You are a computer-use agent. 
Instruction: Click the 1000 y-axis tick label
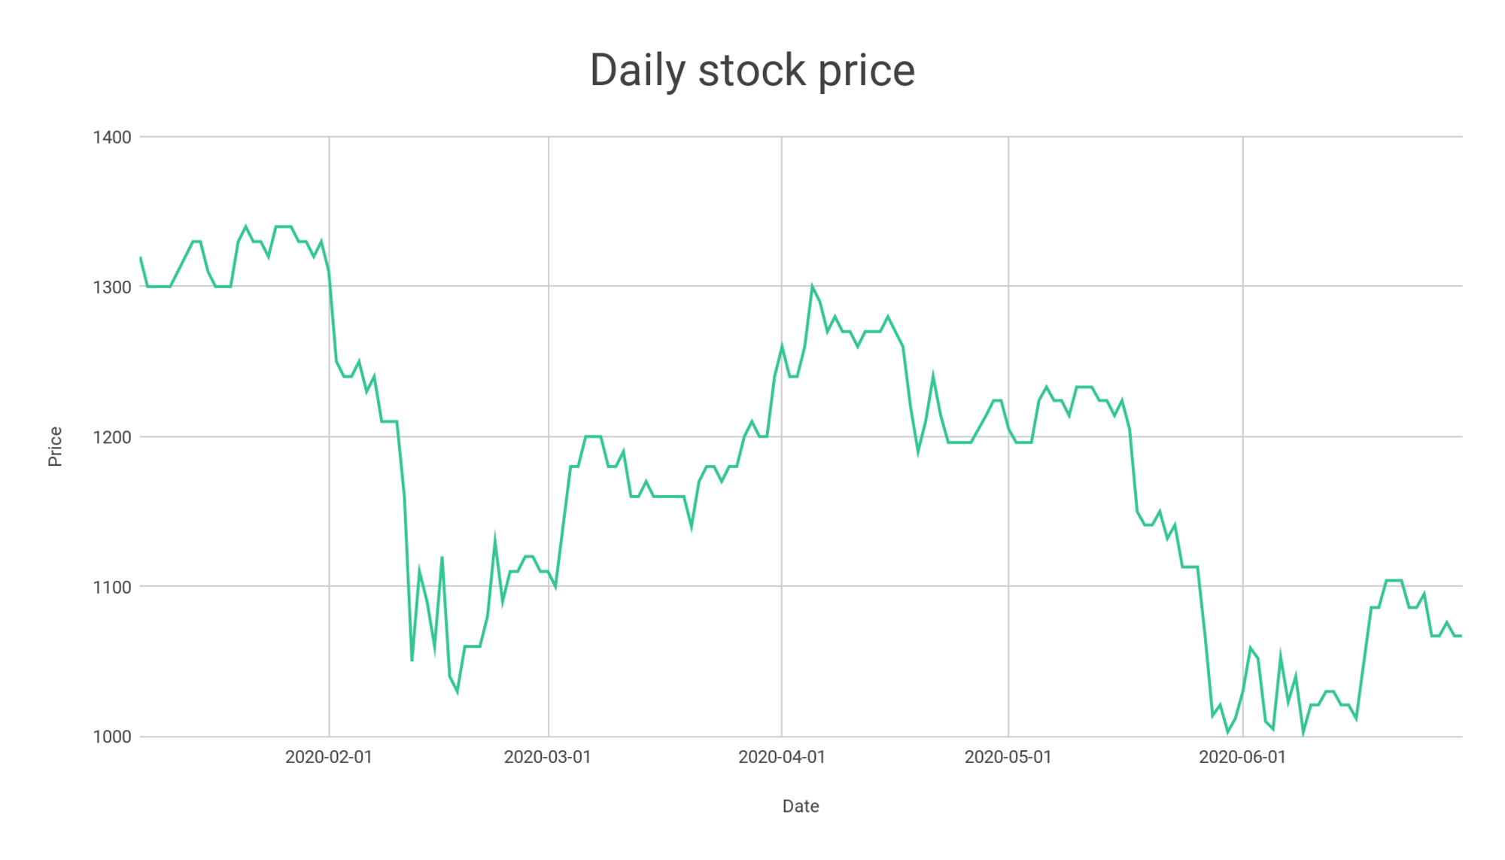point(112,737)
